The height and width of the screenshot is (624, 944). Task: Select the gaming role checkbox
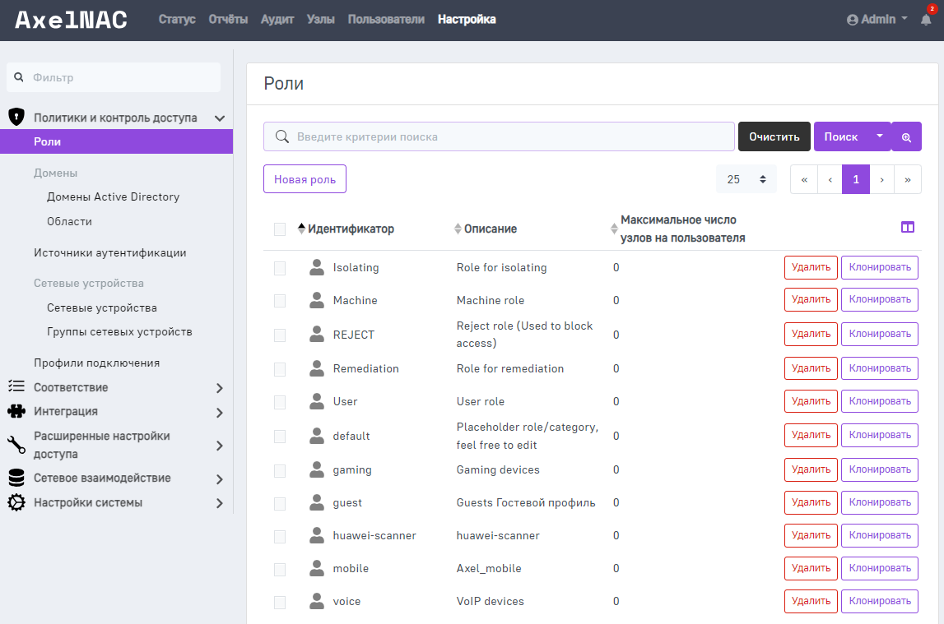(x=280, y=470)
